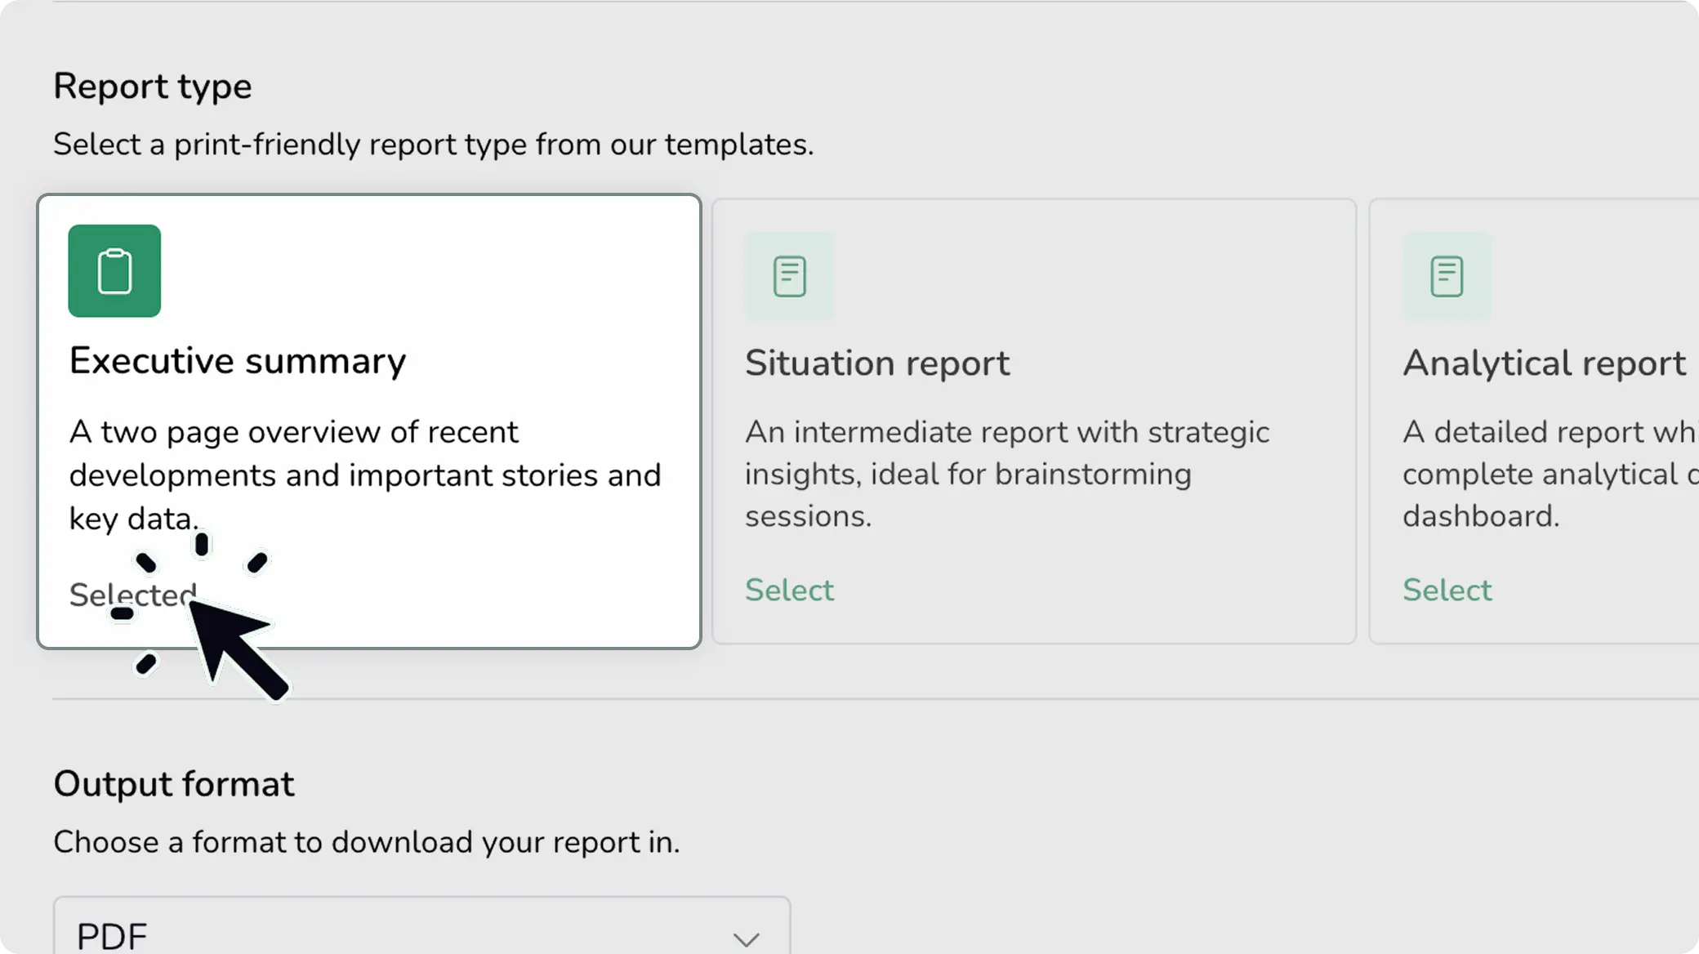
Task: Click the Output format heading
Action: coord(173,784)
